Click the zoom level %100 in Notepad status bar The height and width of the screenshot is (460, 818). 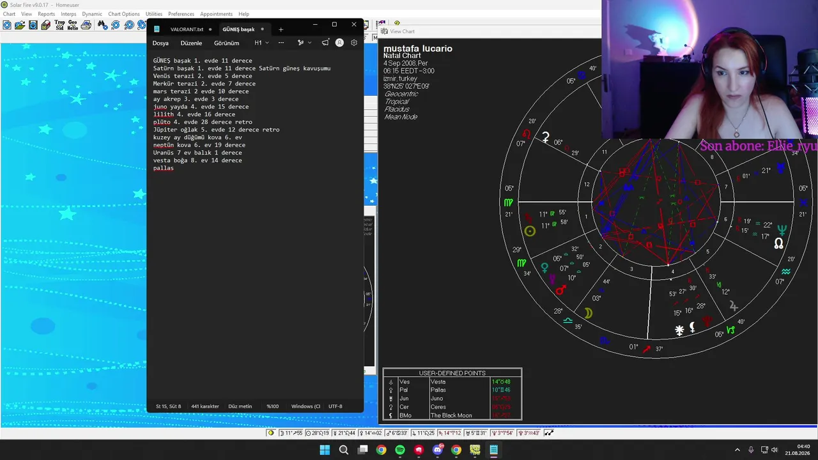(273, 406)
